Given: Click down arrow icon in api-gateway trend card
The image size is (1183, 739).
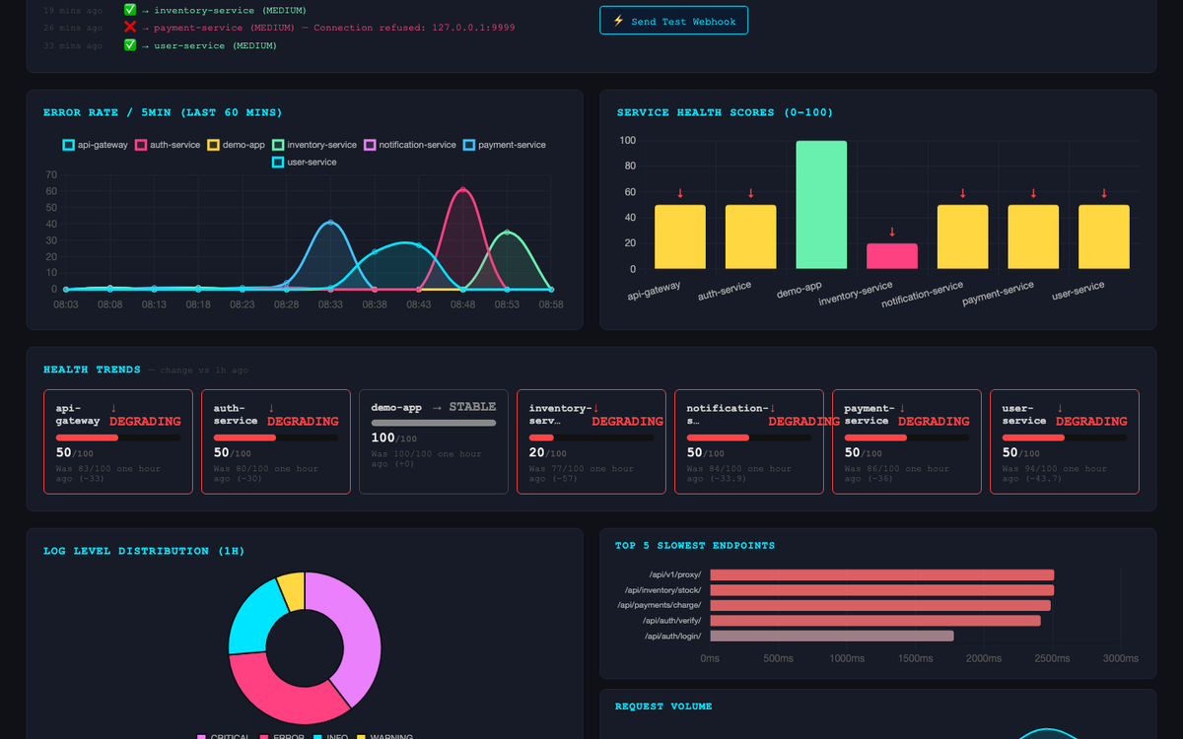Looking at the screenshot, I should (113, 408).
